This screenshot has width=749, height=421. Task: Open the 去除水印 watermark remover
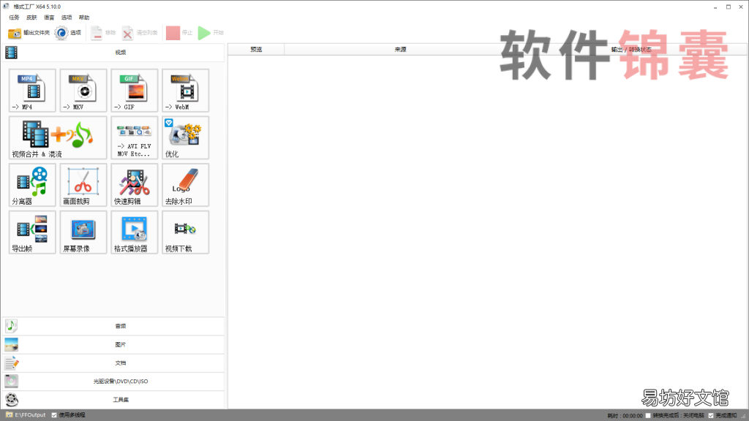click(185, 185)
